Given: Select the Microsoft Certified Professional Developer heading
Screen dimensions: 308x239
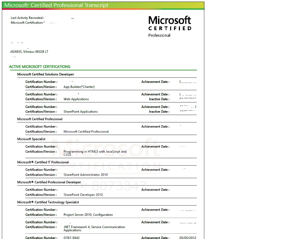Looking at the screenshot, I should (49, 182).
